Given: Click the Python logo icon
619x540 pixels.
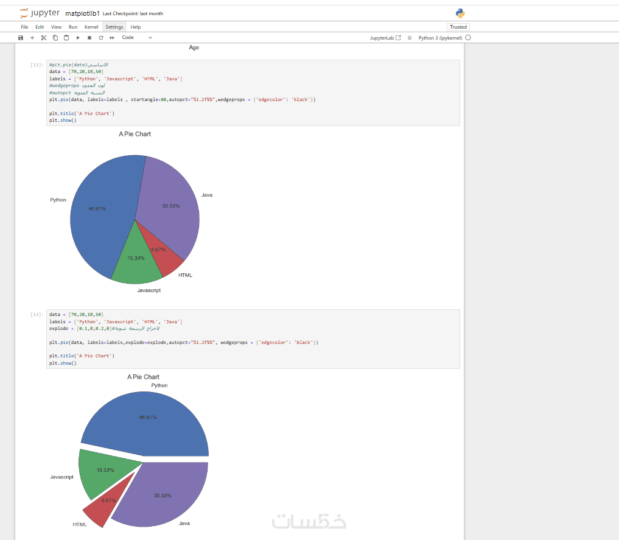Looking at the screenshot, I should [460, 13].
